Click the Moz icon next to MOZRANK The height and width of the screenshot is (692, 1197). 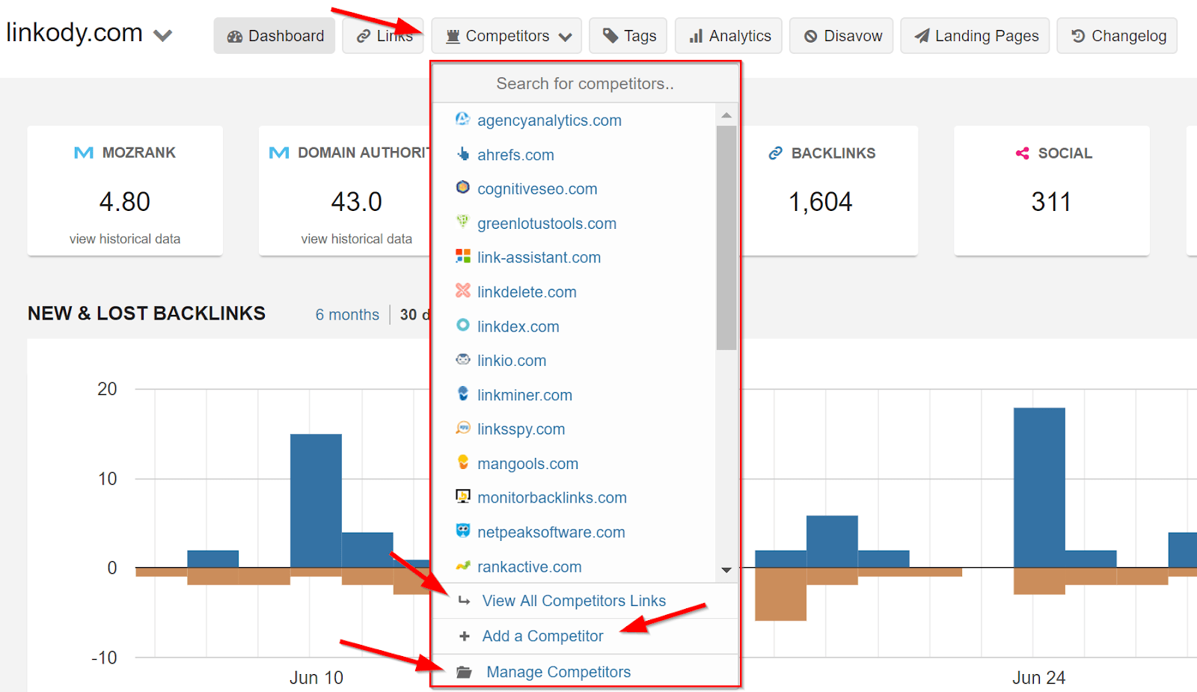(84, 153)
